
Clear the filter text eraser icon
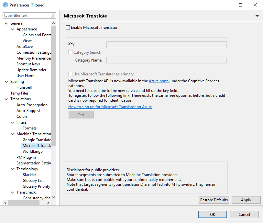(53, 16)
